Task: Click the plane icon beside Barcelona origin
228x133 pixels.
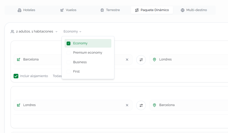Action: [x=18, y=60]
